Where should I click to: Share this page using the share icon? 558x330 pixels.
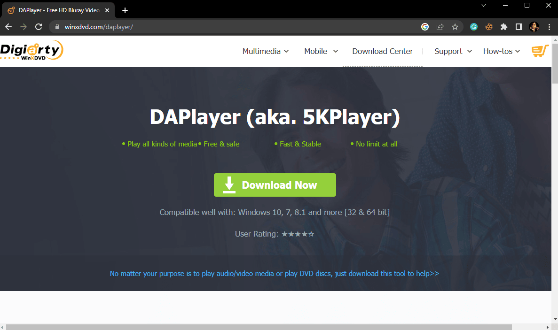coord(440,27)
